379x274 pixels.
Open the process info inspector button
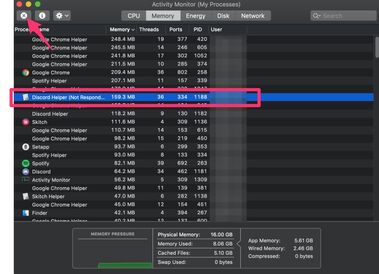[42, 16]
